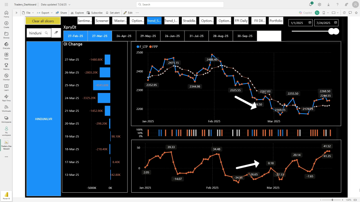Screen dimensions: 360x202
Task: Favorite the report with the star icon
Action: pyautogui.click(x=356, y=13)
